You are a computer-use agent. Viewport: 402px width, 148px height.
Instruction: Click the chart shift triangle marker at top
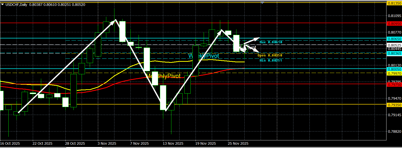click(262, 3)
